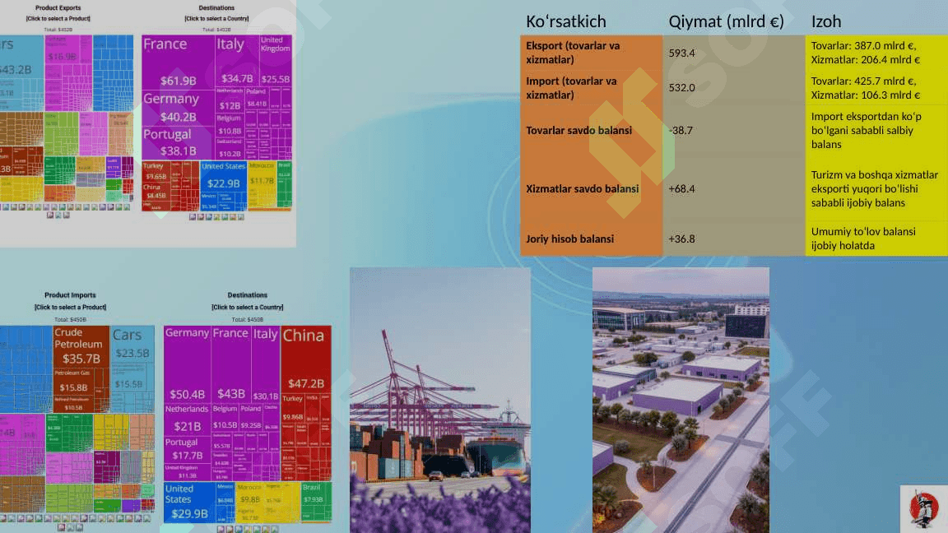Click the Izoh column header
The width and height of the screenshot is (948, 533).
[826, 21]
